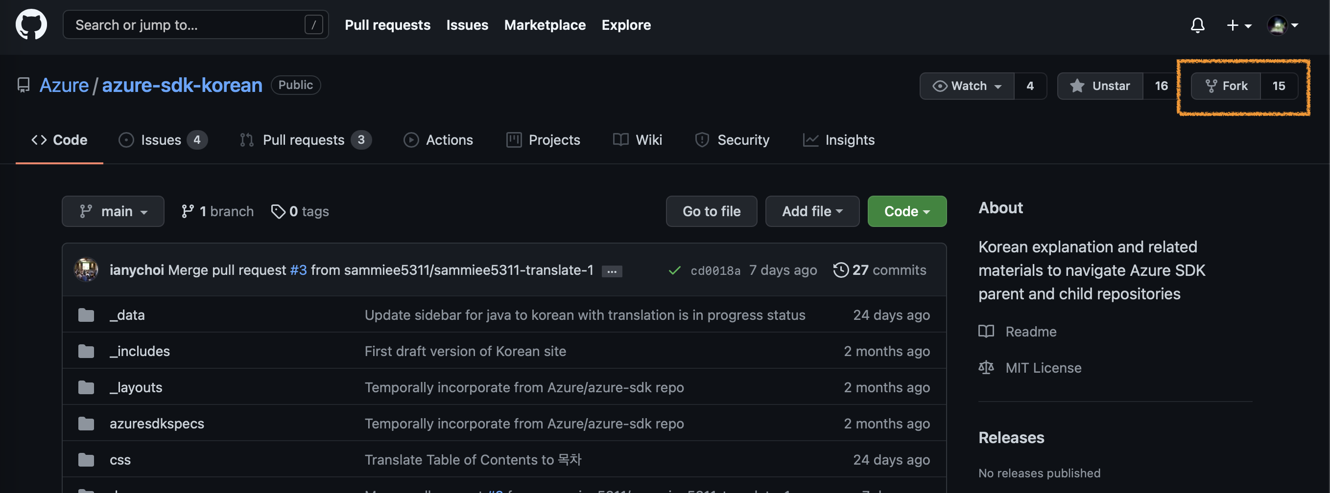Click ianychoi's avatar thumbnail
1330x493 pixels.
coord(86,269)
